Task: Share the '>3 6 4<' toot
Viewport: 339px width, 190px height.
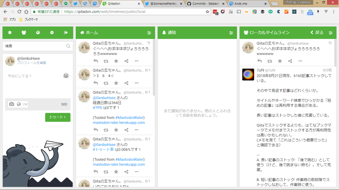Action: (126, 83)
